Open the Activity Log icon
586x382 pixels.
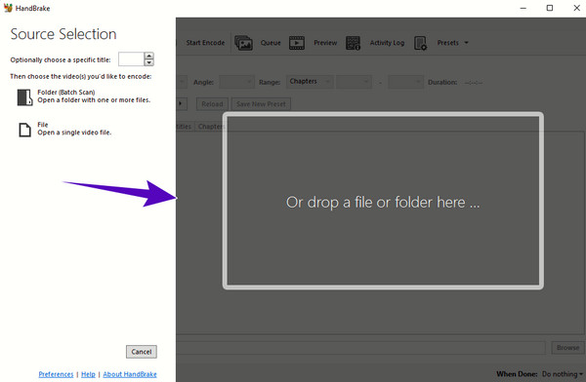353,43
